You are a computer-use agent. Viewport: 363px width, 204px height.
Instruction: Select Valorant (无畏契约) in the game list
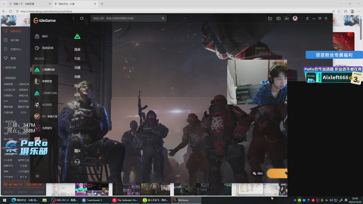(44, 128)
